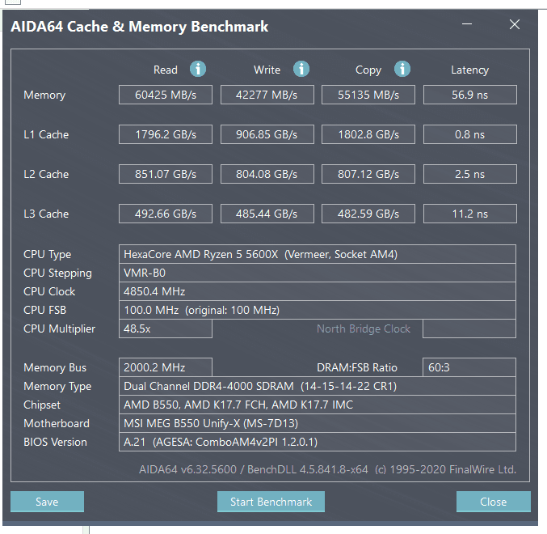Click the DRAM:FSB Ratio value box
Image resolution: width=547 pixels, height=534 pixels.
click(x=469, y=367)
